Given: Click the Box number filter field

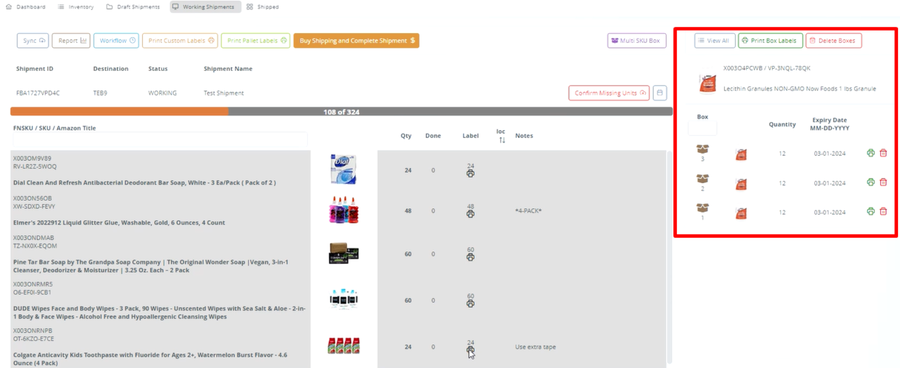Looking at the screenshot, I should 702,128.
